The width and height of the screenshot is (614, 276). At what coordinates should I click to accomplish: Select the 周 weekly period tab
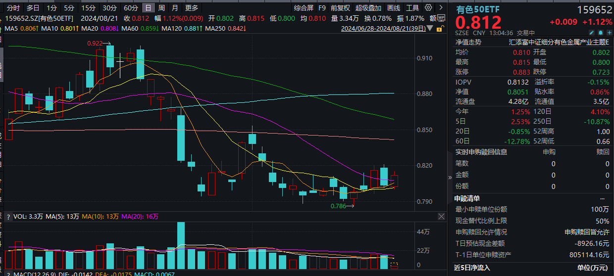click(x=161, y=8)
